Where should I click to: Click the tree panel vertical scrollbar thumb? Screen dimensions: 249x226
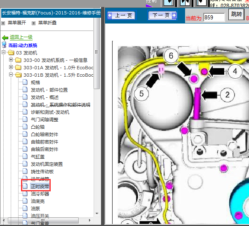(96, 52)
